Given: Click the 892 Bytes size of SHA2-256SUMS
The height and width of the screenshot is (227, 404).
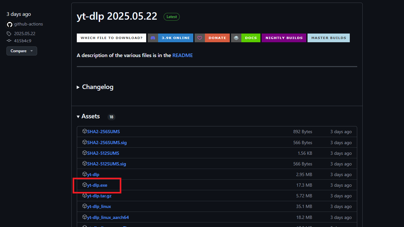Looking at the screenshot, I should pyautogui.click(x=303, y=132).
